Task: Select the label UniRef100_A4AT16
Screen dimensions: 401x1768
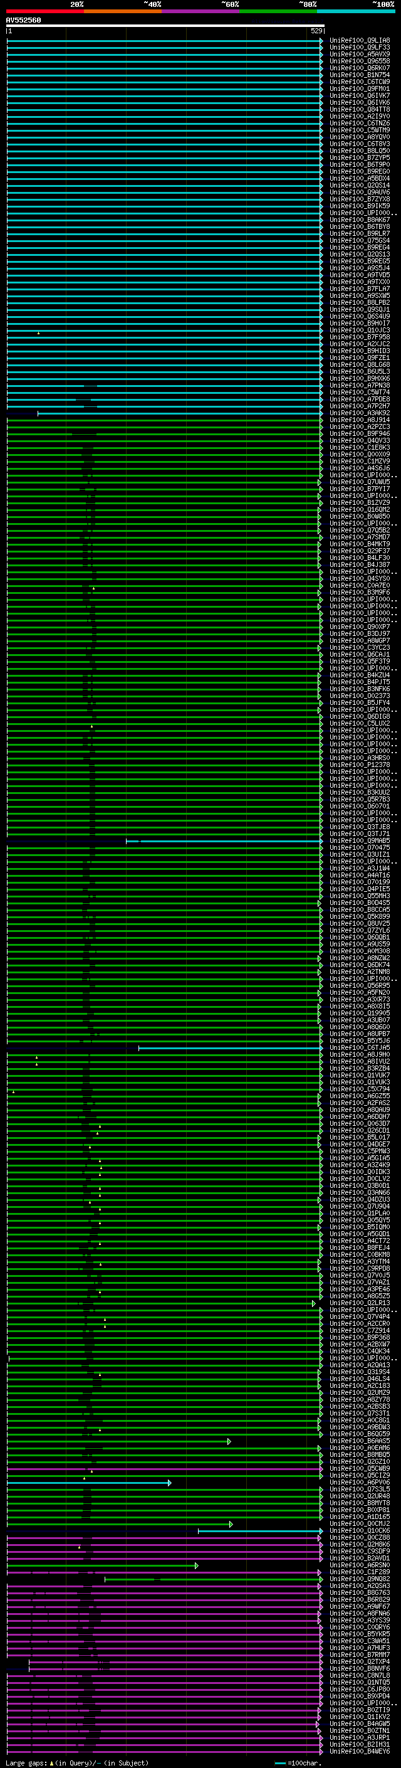Action: point(360,875)
